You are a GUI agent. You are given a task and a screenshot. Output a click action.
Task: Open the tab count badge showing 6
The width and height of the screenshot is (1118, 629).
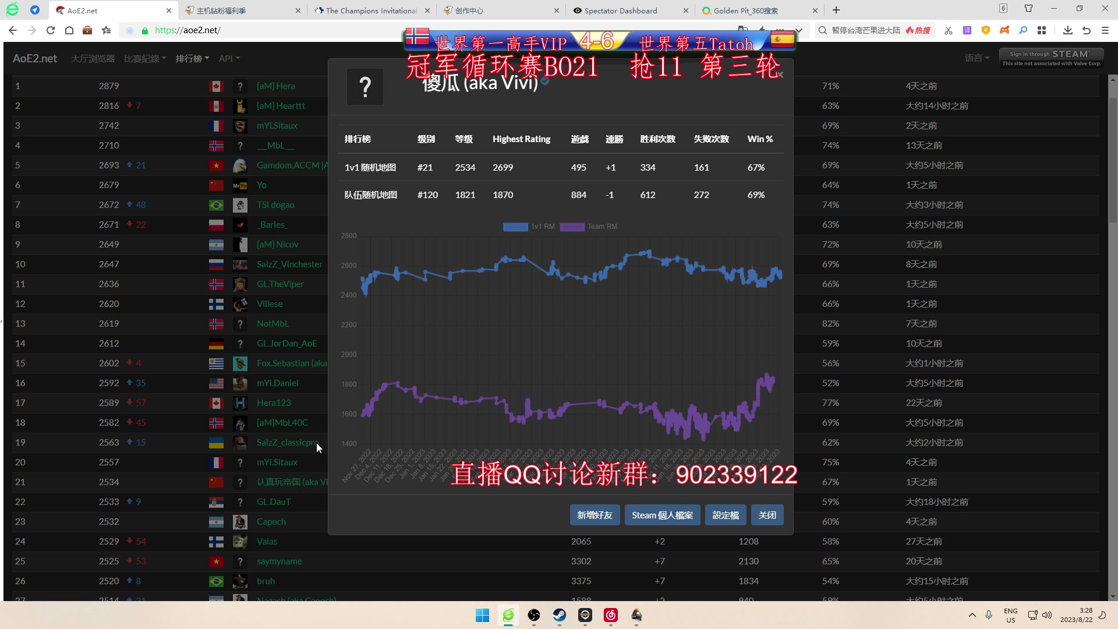(1003, 8)
